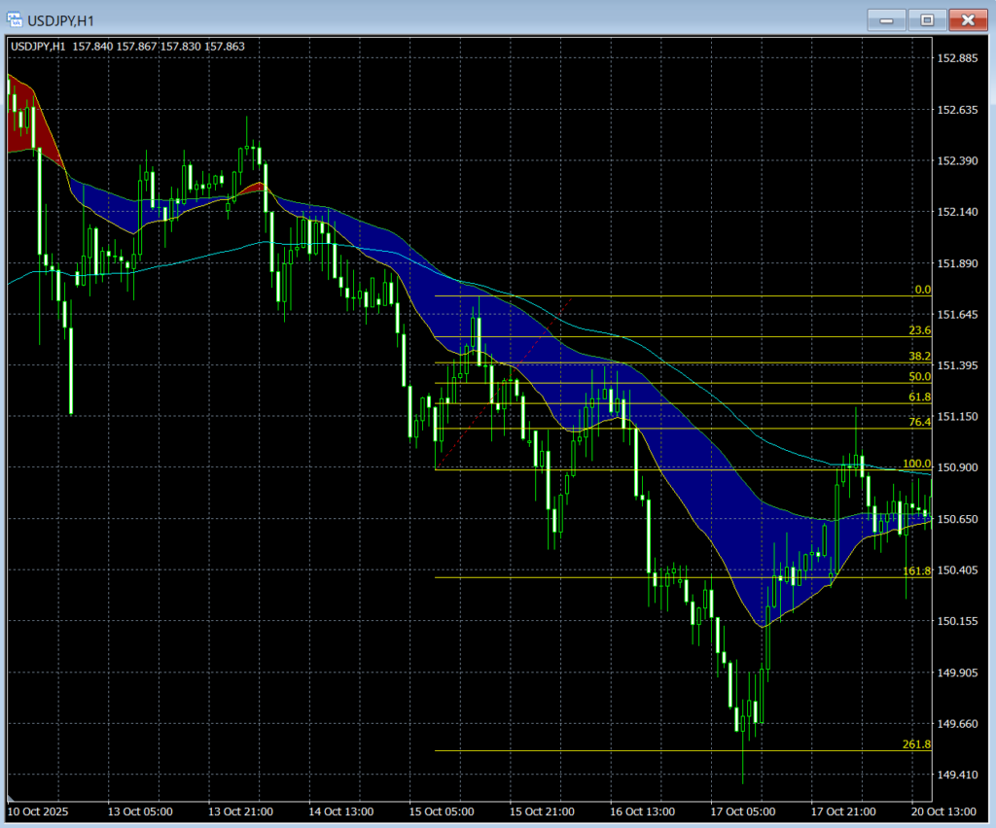Click the 38.2 Fibonacci retracement label
996x828 pixels.
[x=919, y=357]
